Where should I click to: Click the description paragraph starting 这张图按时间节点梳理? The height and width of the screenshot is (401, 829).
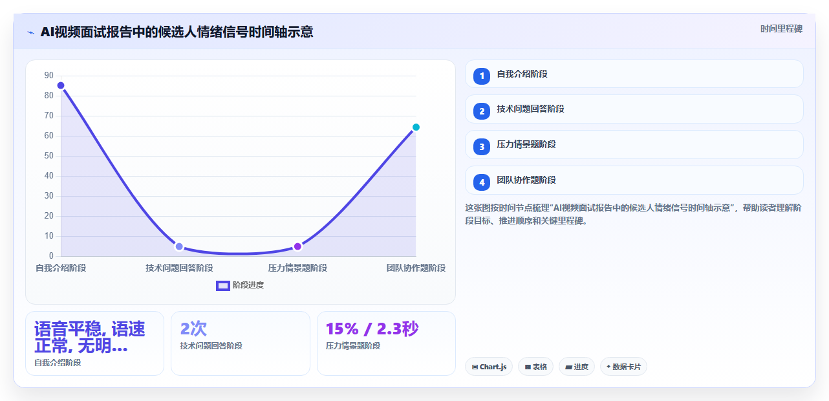click(634, 214)
